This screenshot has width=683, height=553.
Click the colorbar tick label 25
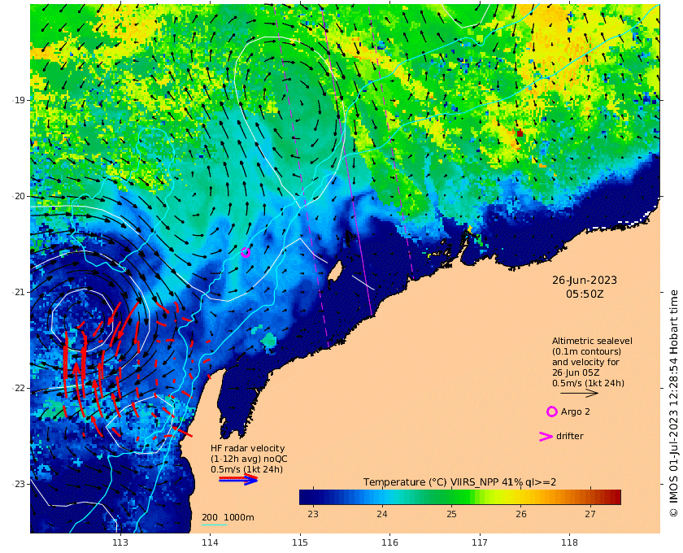(x=452, y=514)
